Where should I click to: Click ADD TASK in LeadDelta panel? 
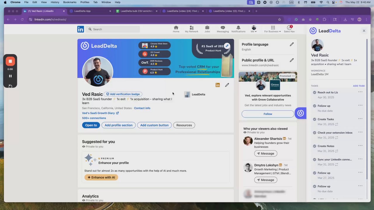click(x=359, y=86)
